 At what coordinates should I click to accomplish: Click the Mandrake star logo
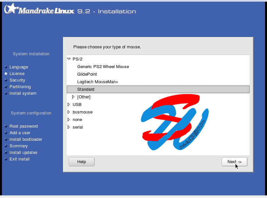coord(12,8)
